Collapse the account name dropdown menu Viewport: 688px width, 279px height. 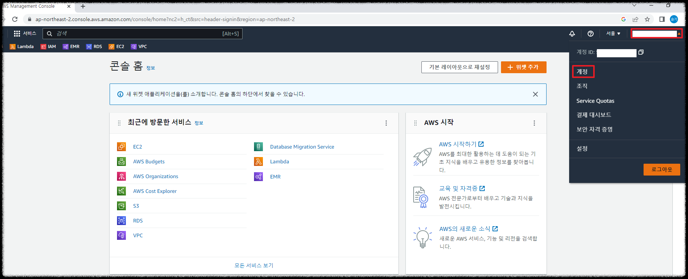[657, 34]
